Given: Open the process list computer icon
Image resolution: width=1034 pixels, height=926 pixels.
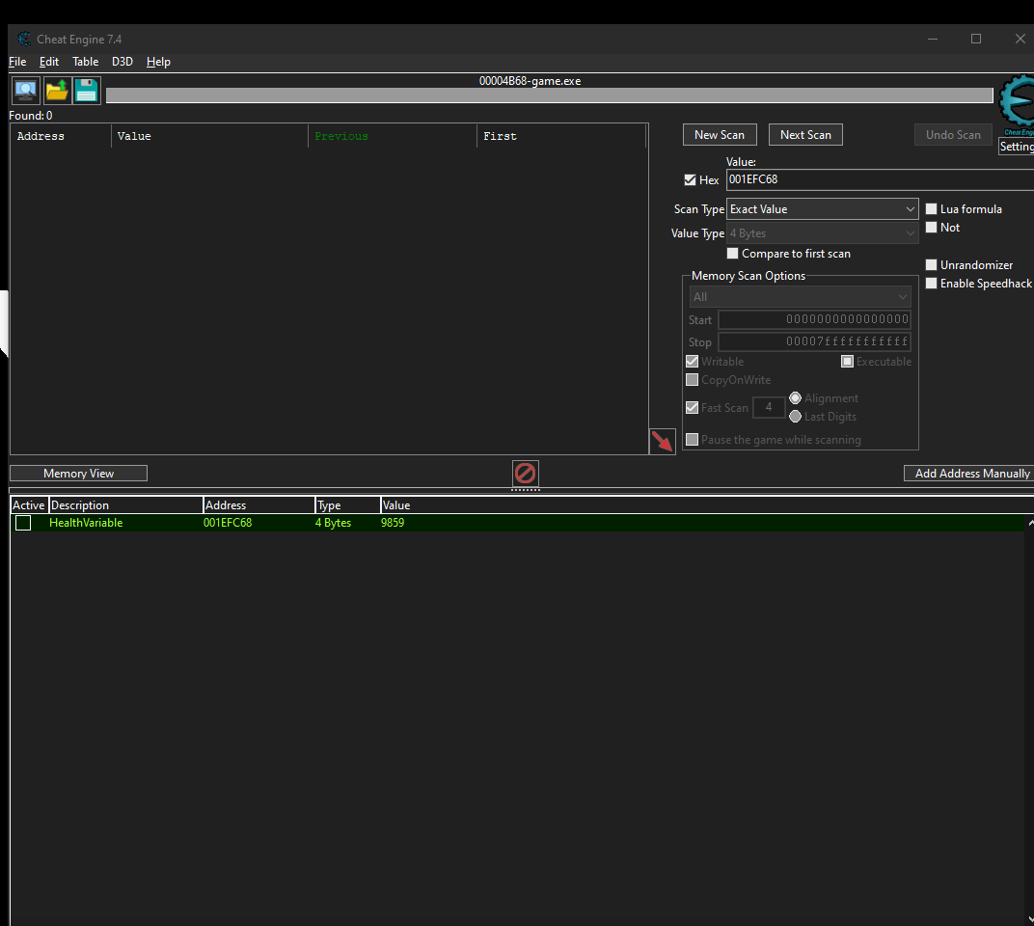Looking at the screenshot, I should 26,91.
